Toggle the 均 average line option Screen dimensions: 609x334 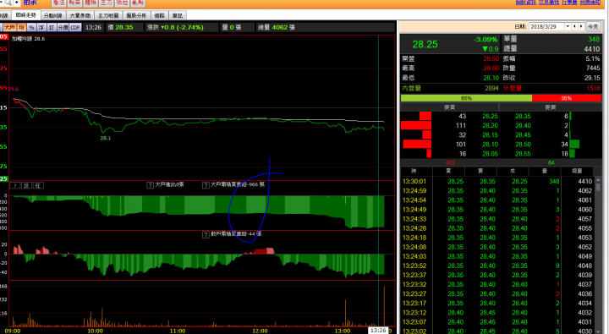pyautogui.click(x=21, y=27)
